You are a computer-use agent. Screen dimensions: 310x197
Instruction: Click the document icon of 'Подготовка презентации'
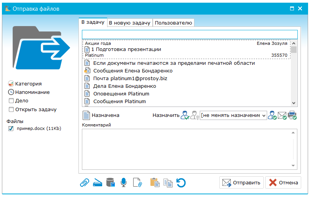point(87,49)
